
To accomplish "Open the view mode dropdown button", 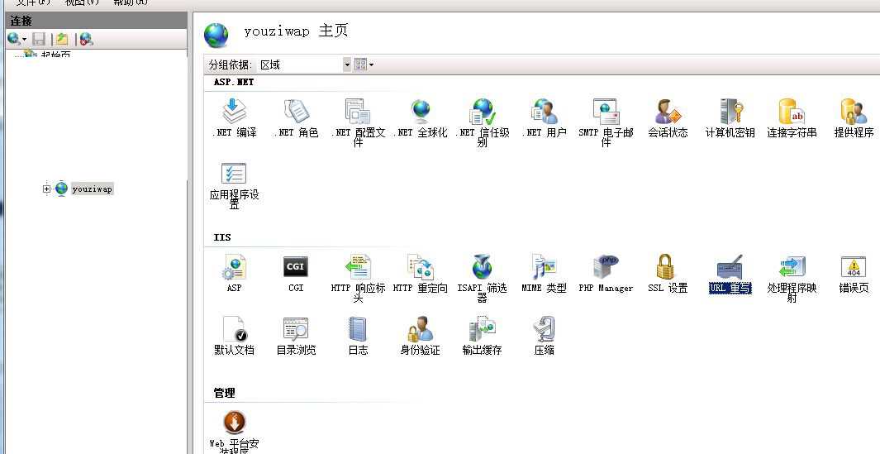I will click(x=364, y=65).
